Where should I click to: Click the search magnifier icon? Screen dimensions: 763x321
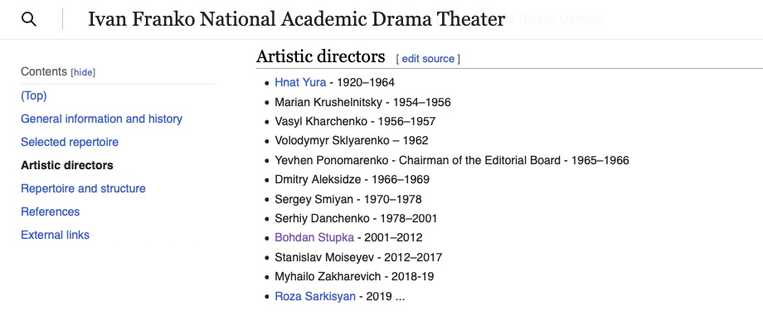(x=29, y=19)
